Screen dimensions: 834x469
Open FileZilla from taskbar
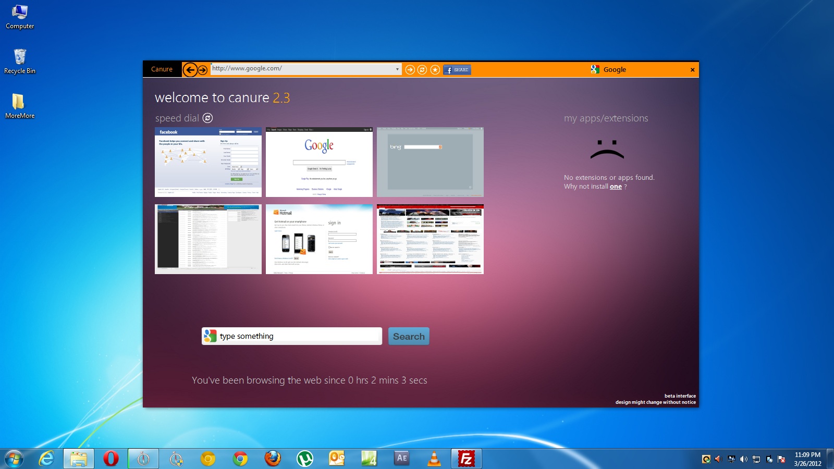[x=467, y=459]
